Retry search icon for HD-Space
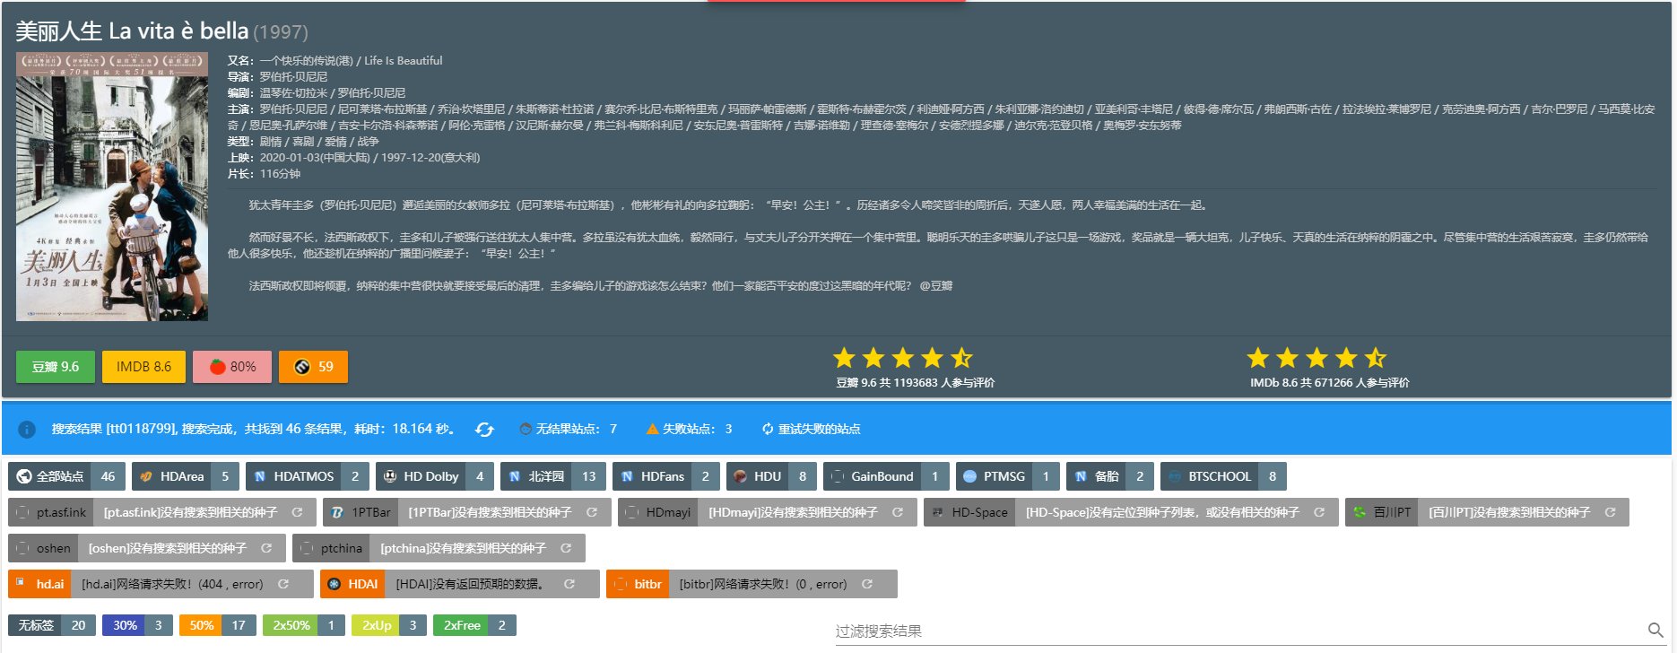The width and height of the screenshot is (1677, 653). point(1319,512)
